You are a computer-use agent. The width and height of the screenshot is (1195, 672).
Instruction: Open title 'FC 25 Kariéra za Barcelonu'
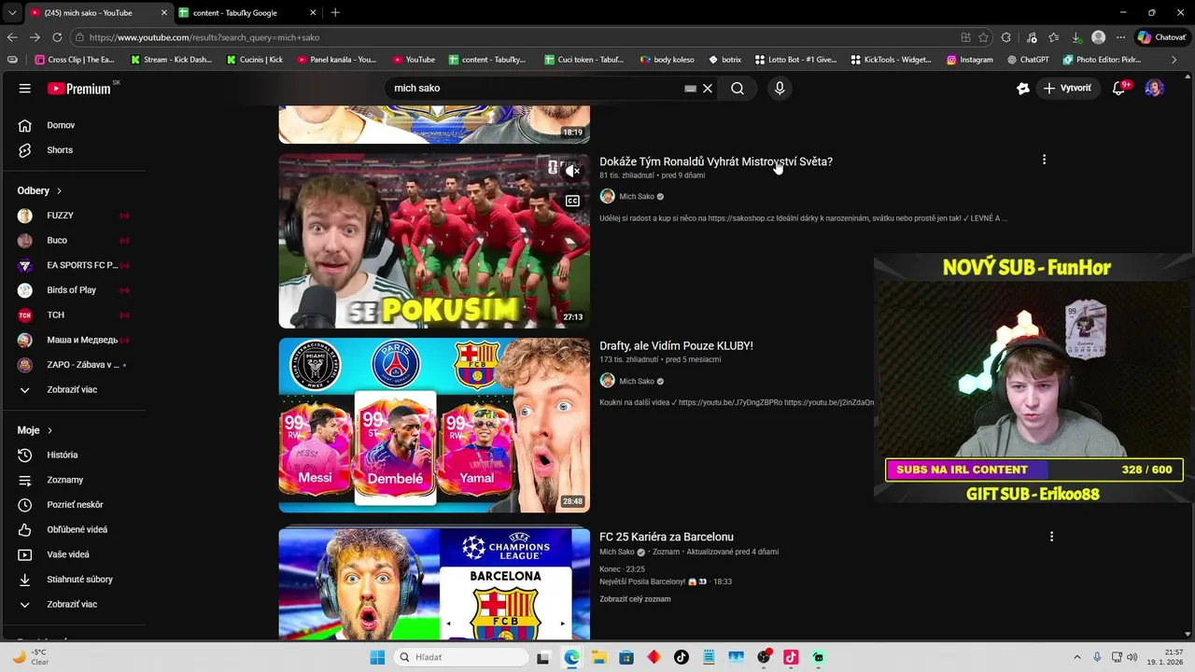point(667,537)
